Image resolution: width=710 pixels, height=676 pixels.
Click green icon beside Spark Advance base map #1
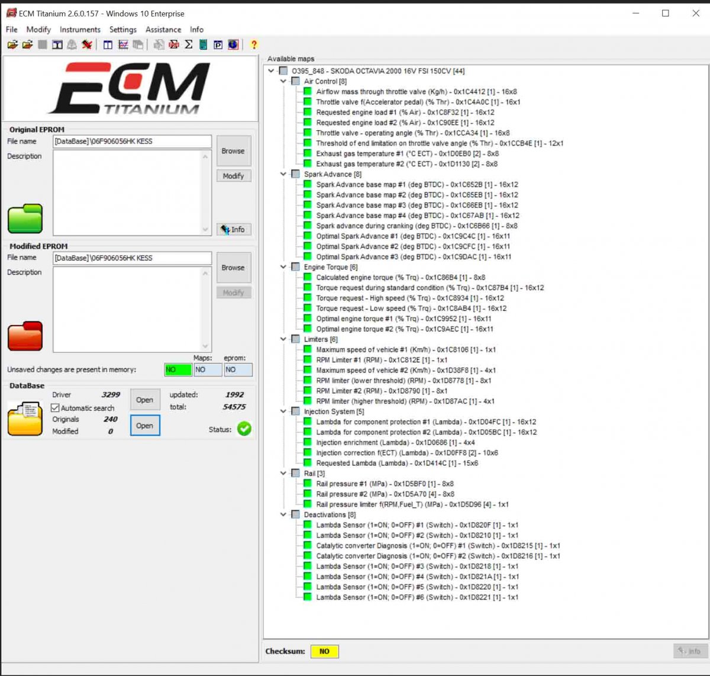point(307,184)
